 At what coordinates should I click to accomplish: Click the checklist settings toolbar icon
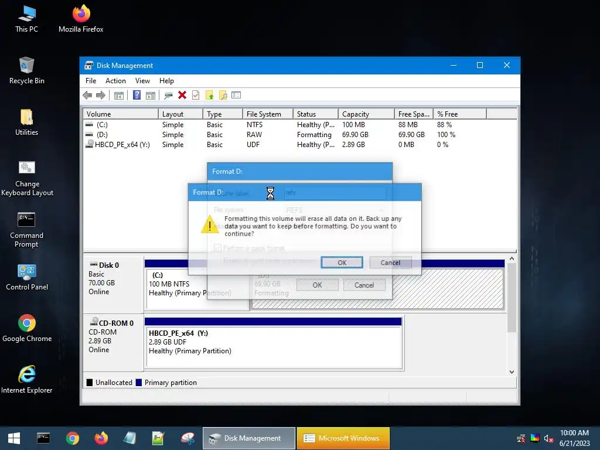pos(236,96)
